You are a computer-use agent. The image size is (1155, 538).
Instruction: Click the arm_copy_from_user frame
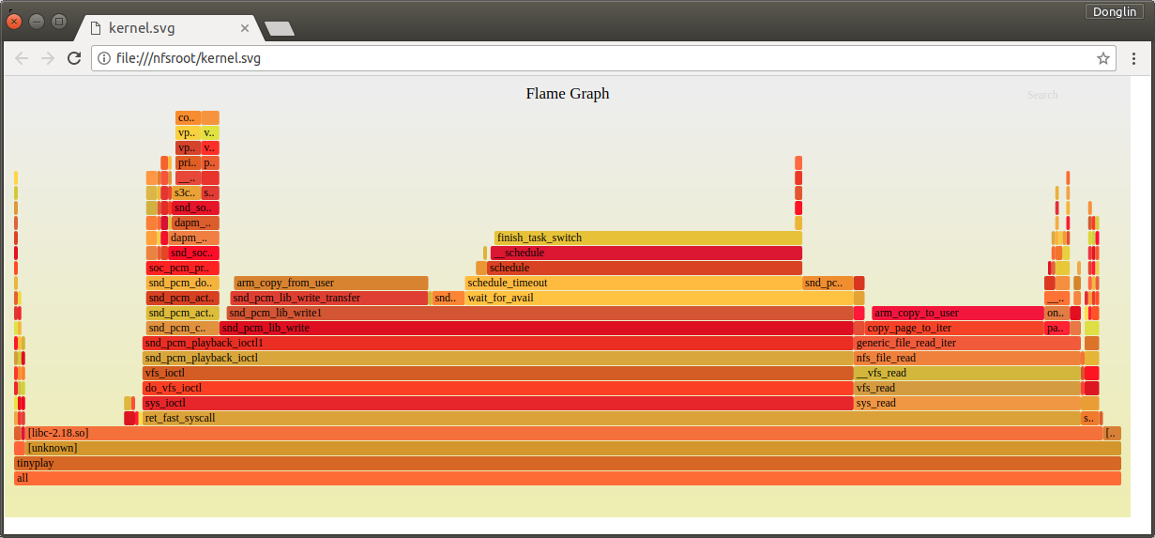[330, 283]
